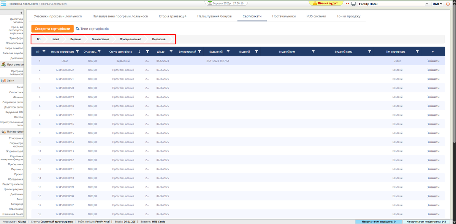This screenshot has height=224, width=456.
Task: Open the UAH currency dropdown
Action: (438, 4)
